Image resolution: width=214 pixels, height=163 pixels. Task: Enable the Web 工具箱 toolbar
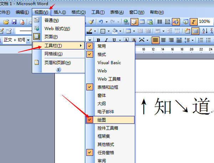(110, 79)
